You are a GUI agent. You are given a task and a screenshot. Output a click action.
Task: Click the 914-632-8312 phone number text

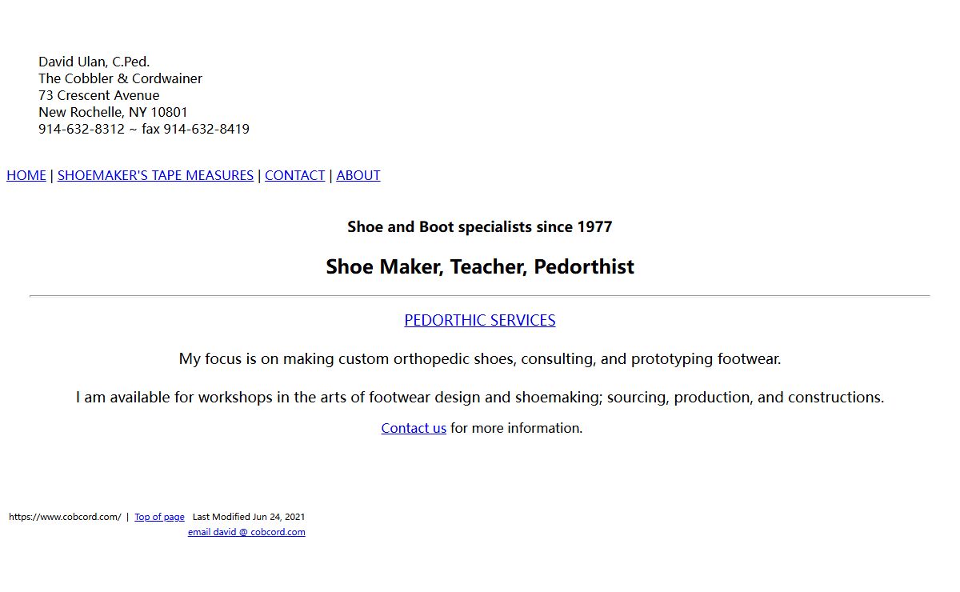(82, 129)
